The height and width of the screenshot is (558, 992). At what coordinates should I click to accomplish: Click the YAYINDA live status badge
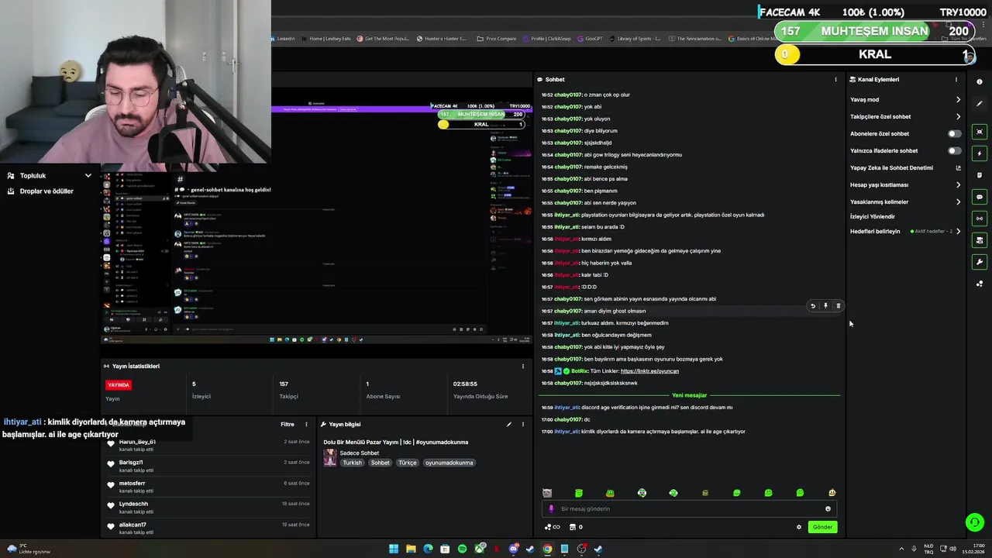[119, 385]
